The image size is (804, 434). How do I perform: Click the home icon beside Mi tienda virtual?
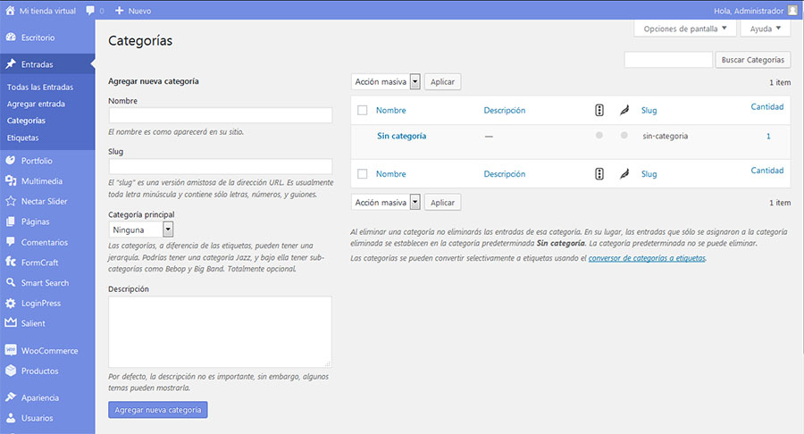(10, 10)
